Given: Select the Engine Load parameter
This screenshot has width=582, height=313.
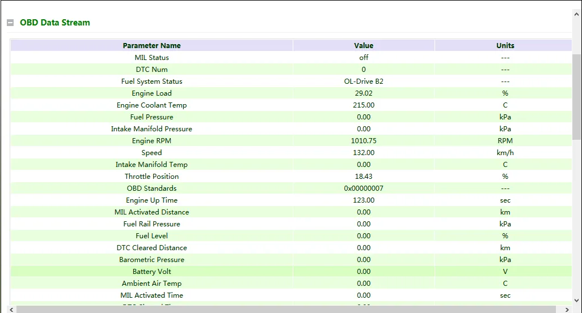Looking at the screenshot, I should coord(152,93).
